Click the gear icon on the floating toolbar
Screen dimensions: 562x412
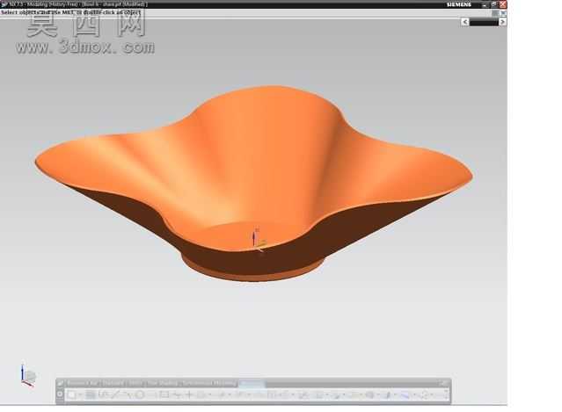[60, 394]
